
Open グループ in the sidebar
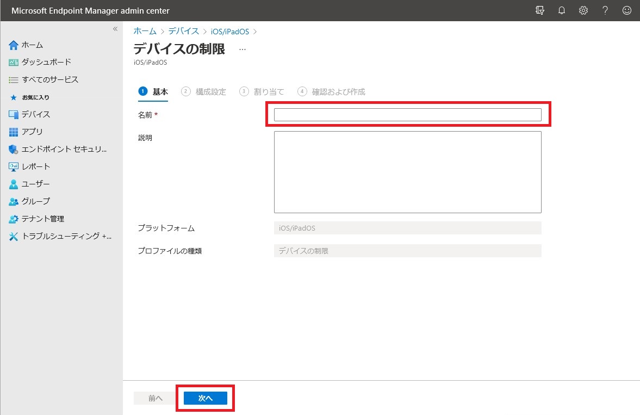(x=36, y=201)
